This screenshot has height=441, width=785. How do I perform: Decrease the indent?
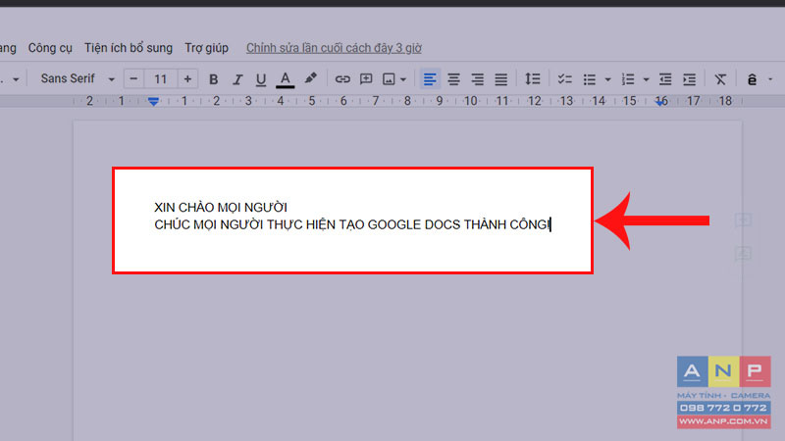click(x=665, y=79)
